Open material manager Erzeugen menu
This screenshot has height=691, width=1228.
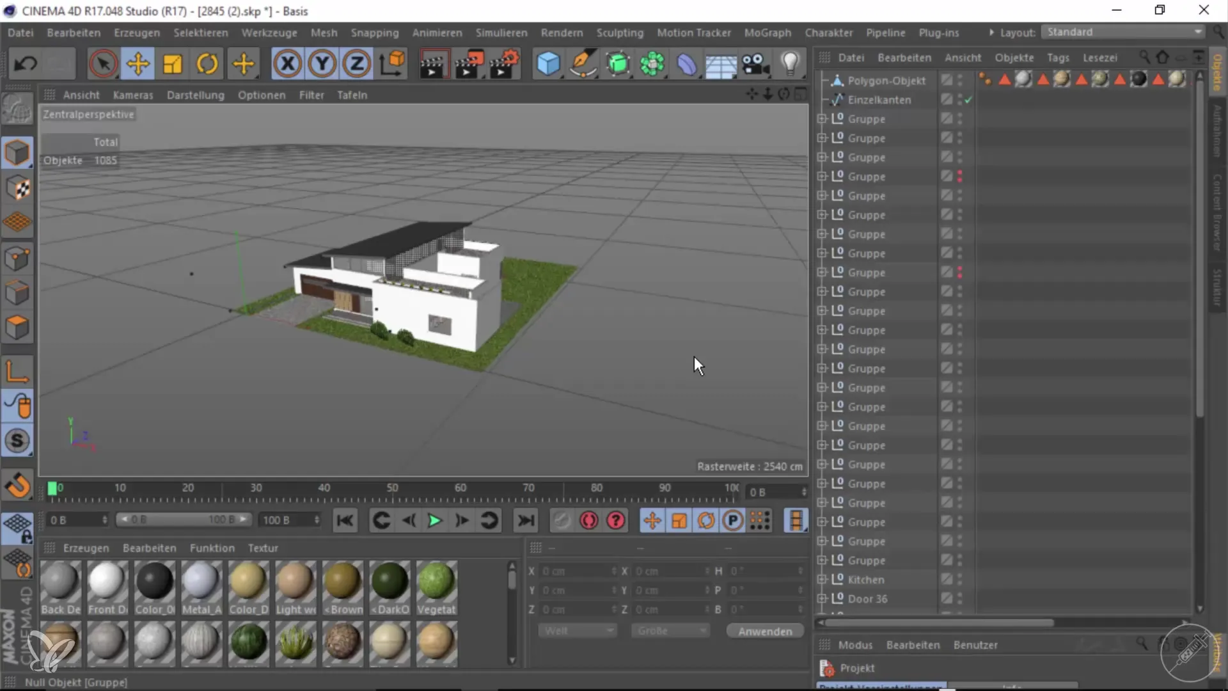pos(86,548)
